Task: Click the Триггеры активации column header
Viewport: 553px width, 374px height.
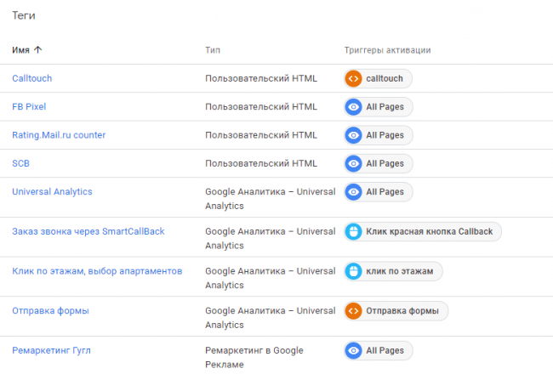Action: [x=387, y=50]
